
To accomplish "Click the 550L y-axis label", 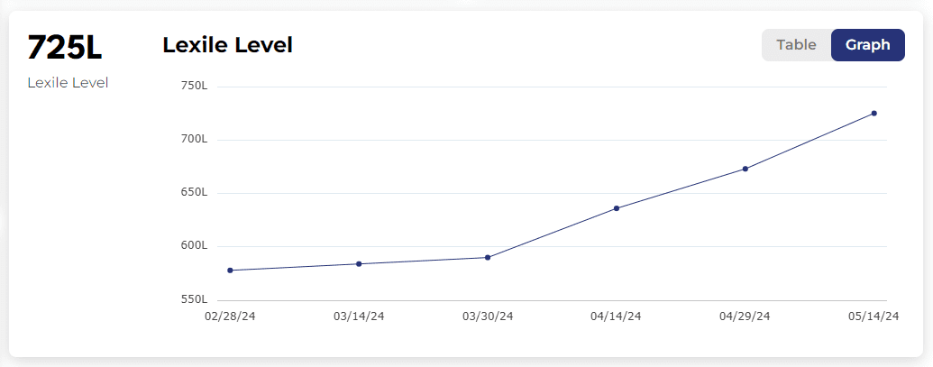I will click(194, 299).
